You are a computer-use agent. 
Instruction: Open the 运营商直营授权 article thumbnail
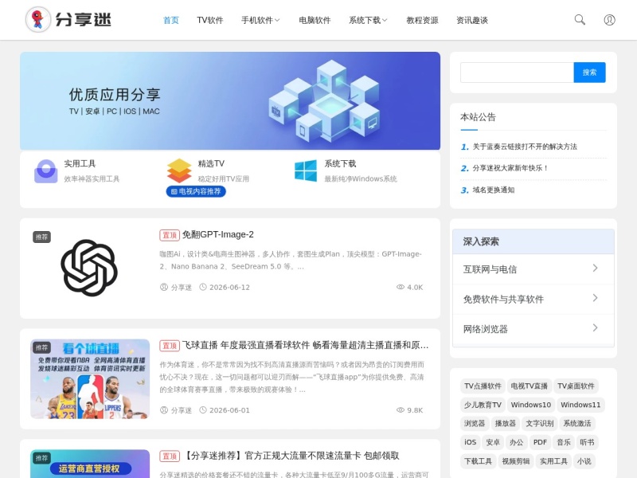90,464
